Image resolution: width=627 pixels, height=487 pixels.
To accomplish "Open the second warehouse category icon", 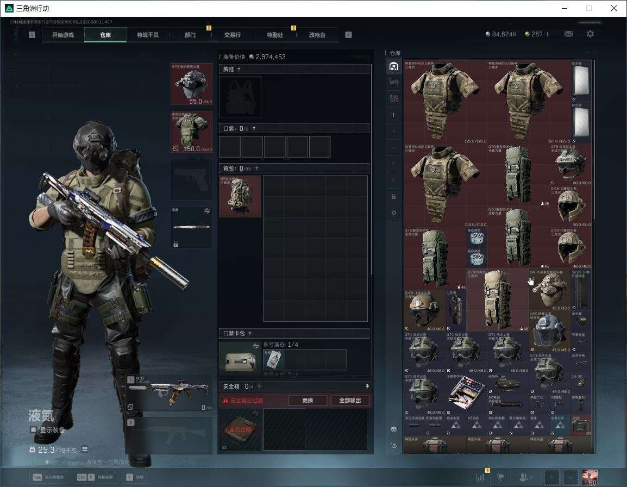I will click(x=393, y=83).
